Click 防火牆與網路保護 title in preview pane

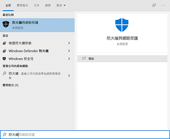click(122, 38)
